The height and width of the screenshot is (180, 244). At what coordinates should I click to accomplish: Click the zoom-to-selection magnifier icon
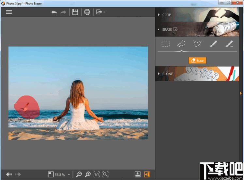click(x=105, y=174)
